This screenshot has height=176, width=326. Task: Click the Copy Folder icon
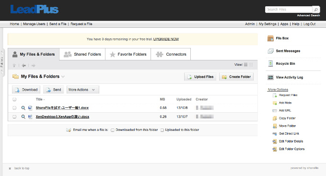[x=275, y=118]
